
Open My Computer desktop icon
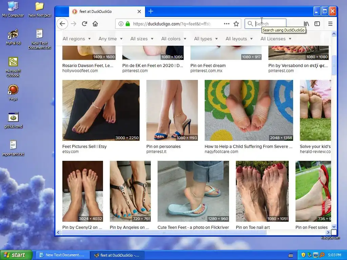tap(13, 9)
